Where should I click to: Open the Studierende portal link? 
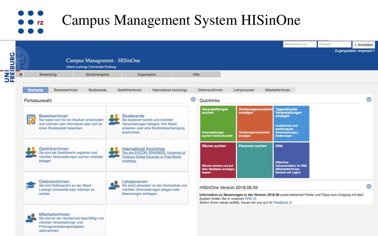click(133, 116)
